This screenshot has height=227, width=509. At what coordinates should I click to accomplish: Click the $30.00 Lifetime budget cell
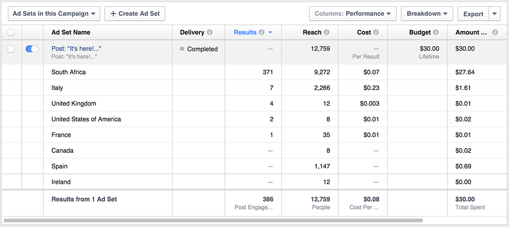coord(417,52)
